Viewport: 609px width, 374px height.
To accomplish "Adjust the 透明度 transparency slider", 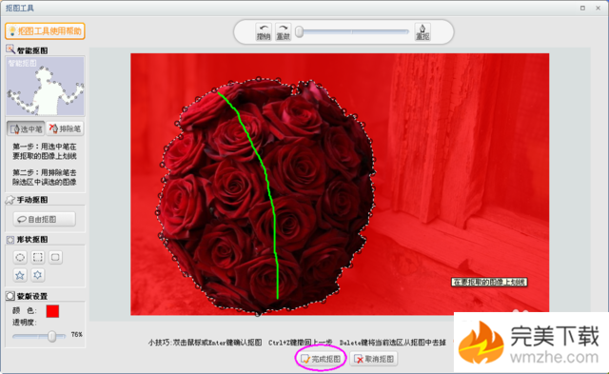I will [x=51, y=336].
